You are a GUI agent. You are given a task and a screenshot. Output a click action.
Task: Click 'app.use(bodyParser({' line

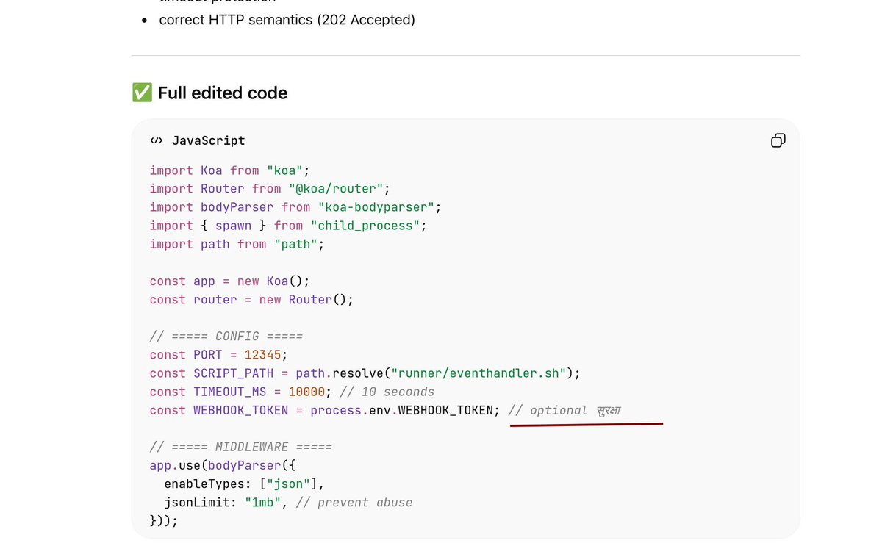coord(223,465)
